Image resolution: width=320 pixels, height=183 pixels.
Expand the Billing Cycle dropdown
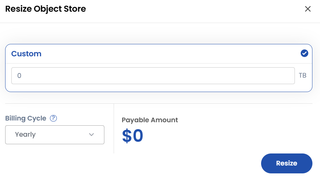[54, 135]
